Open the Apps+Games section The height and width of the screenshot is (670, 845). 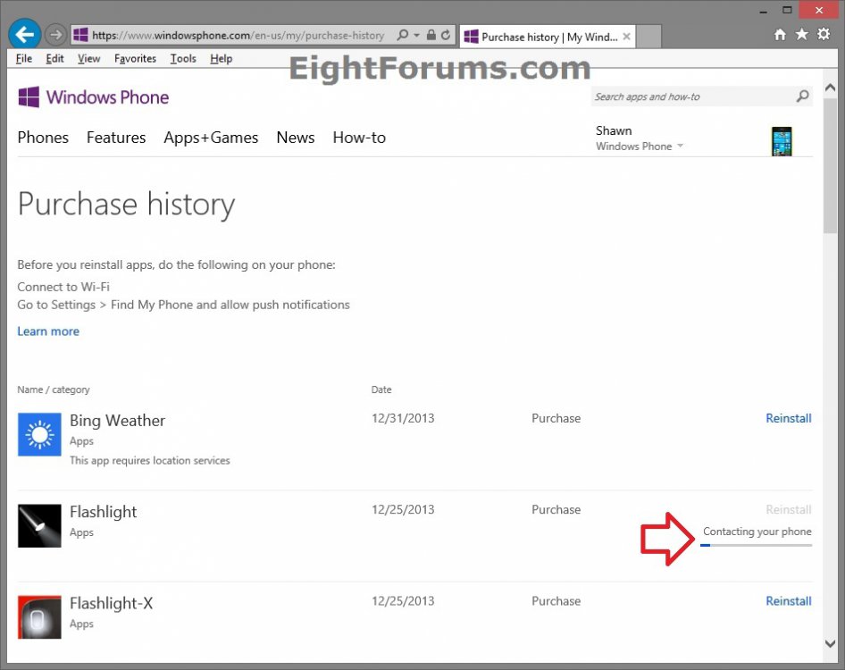tap(211, 138)
